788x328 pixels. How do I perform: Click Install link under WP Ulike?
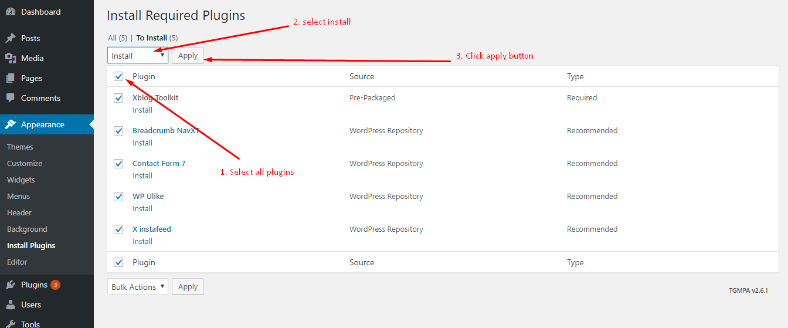point(142,208)
